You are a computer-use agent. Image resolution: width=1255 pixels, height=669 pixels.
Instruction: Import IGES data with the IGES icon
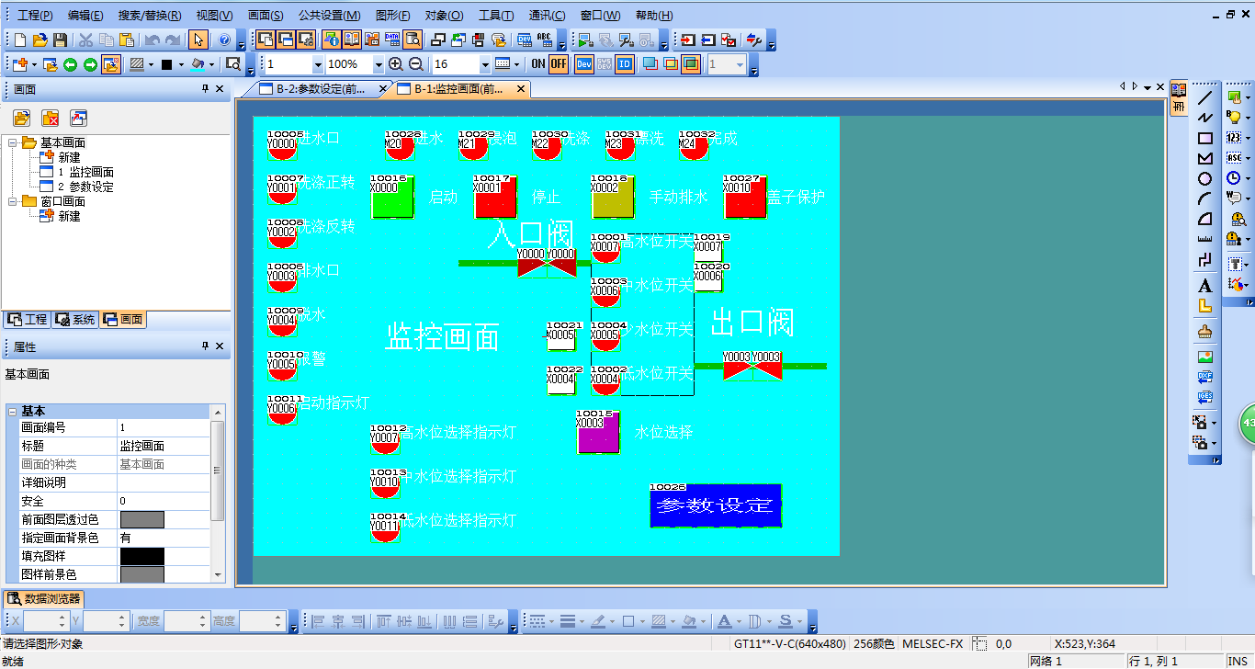click(x=1205, y=397)
